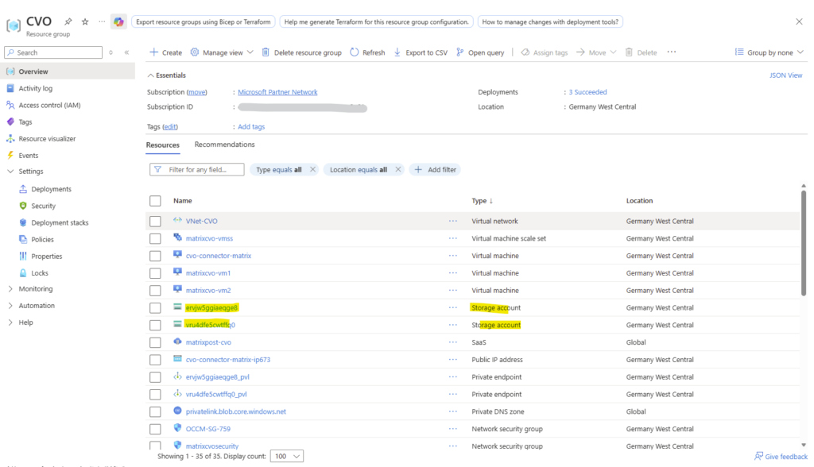Pin the CVO resource group
The width and height of the screenshot is (814, 467).
(68, 21)
